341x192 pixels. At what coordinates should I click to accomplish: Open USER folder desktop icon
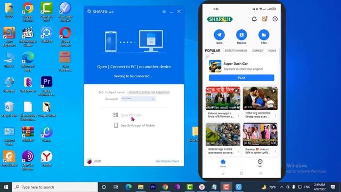pyautogui.click(x=9, y=10)
